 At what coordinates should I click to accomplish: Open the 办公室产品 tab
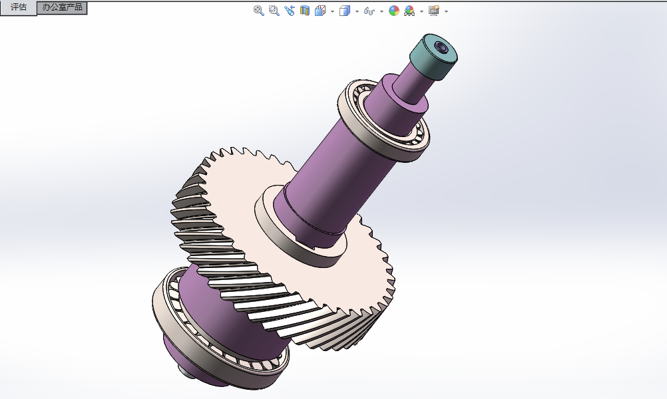point(62,7)
